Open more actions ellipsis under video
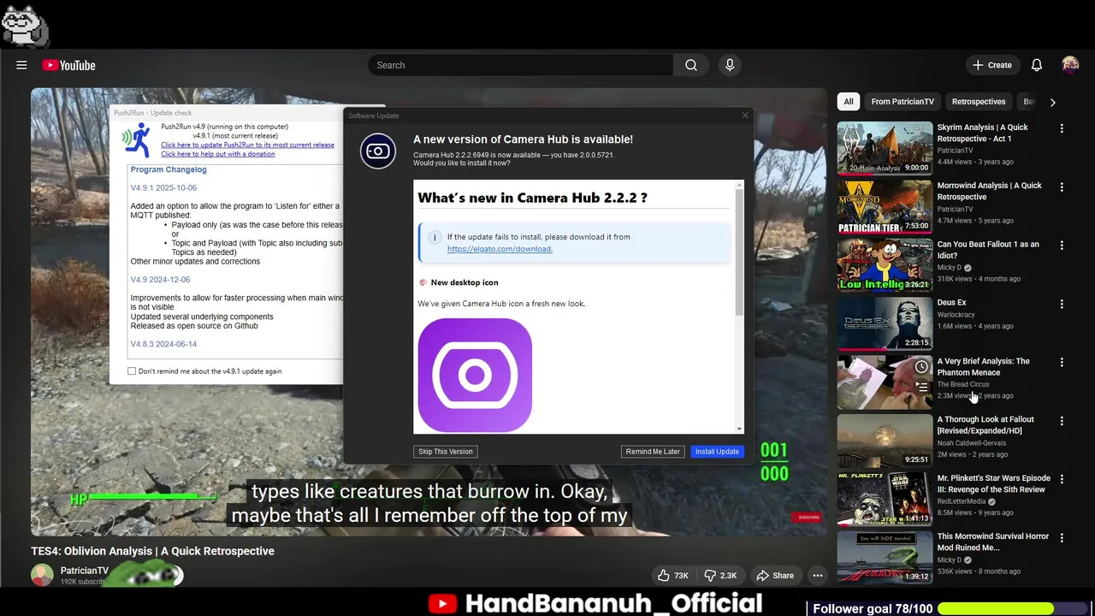 pyautogui.click(x=818, y=576)
